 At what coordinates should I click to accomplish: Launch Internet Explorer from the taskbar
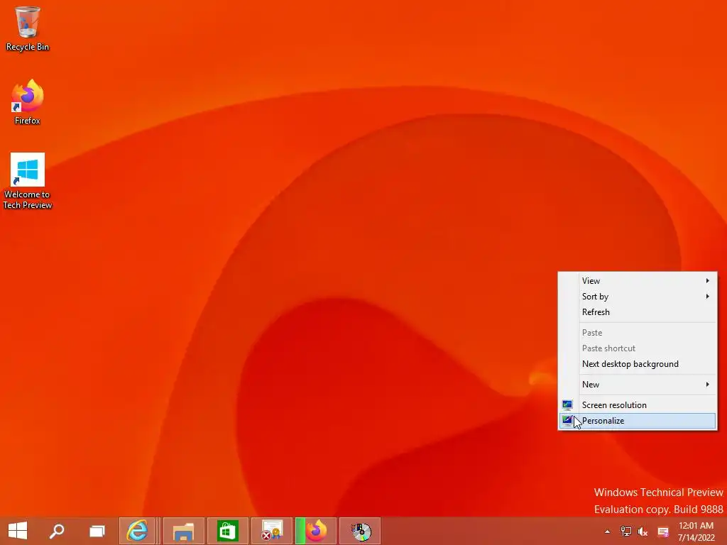137,531
